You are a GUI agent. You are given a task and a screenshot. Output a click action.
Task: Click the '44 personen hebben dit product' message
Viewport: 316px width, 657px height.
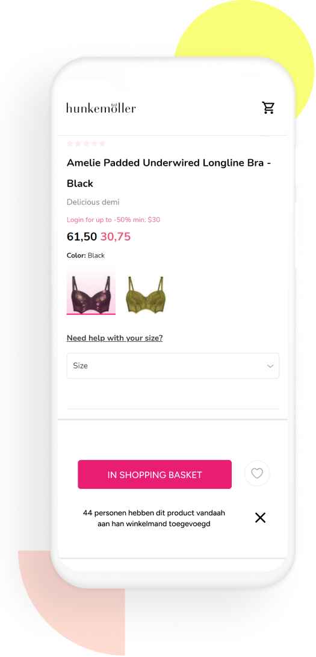154,518
